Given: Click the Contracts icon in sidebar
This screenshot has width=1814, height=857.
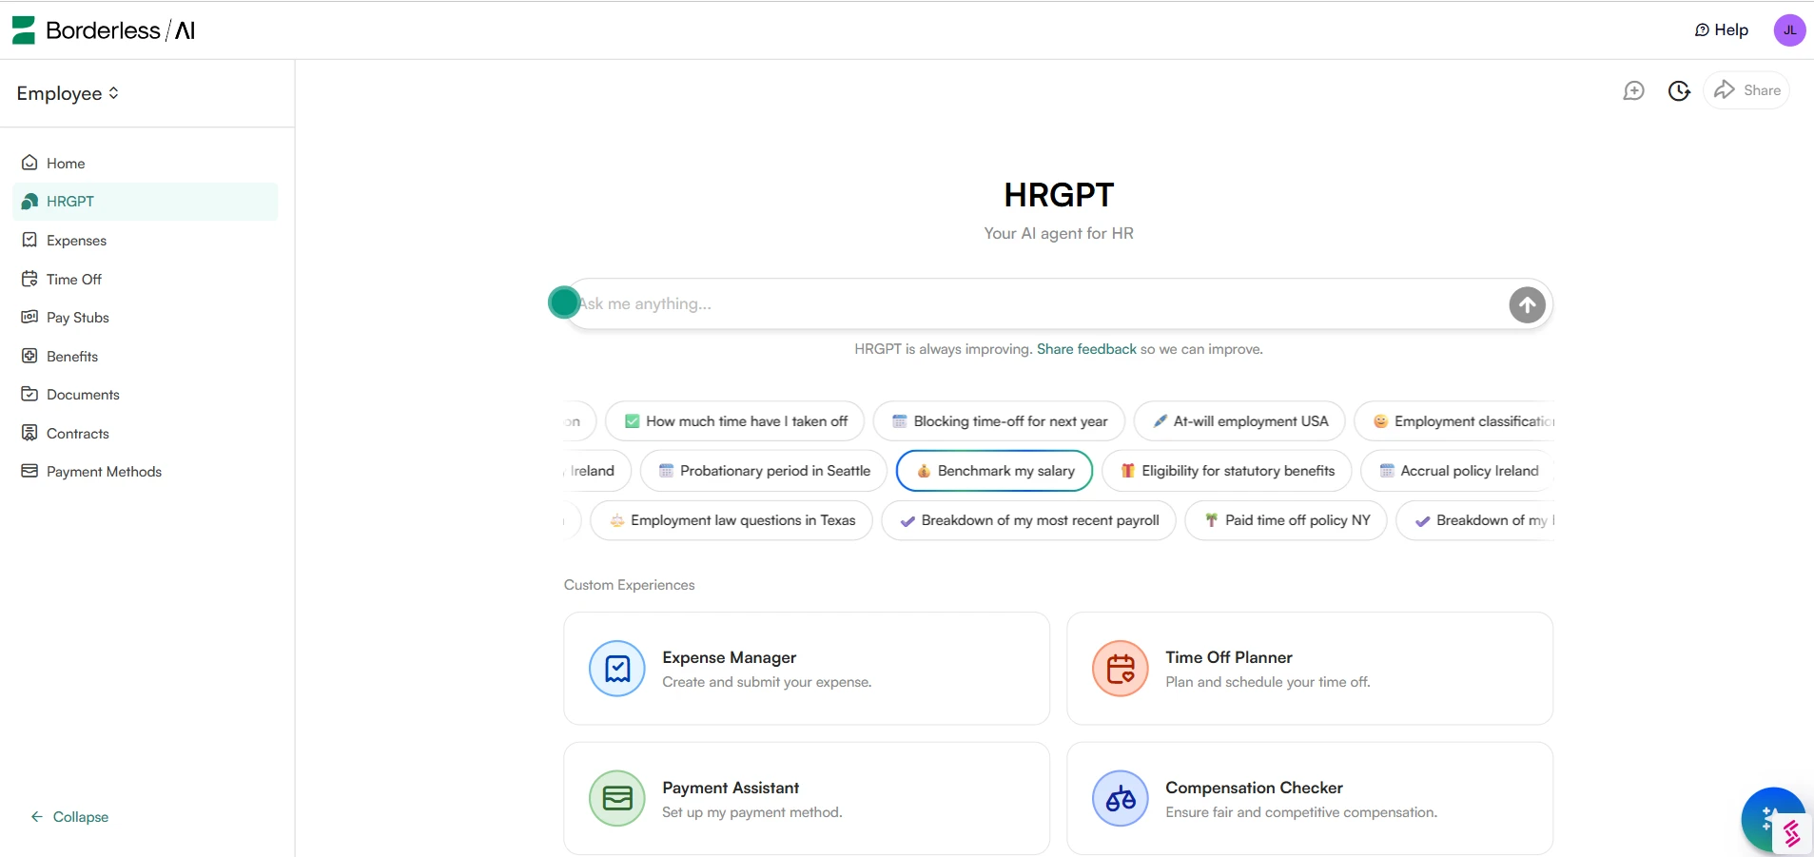Looking at the screenshot, I should pos(29,433).
